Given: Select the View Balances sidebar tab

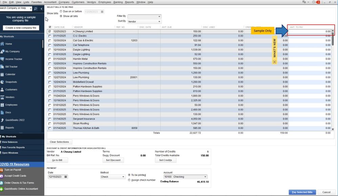Looking at the screenshot, I should 10,142.
